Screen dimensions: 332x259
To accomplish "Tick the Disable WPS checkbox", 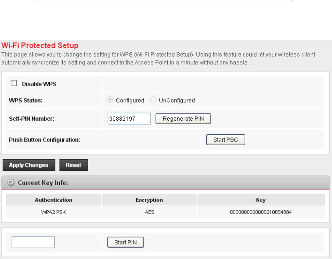I will pyautogui.click(x=14, y=84).
